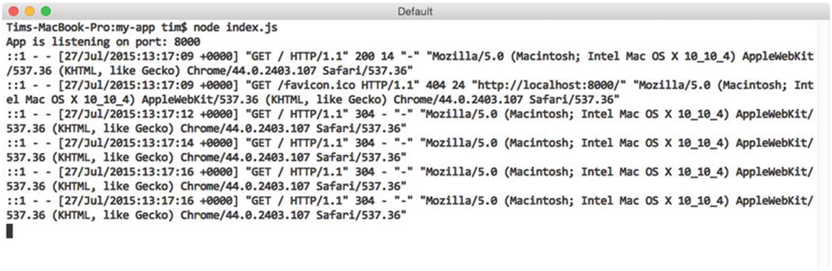Click the port number 8000 in listening message
This screenshot has width=832, height=271.
tap(187, 41)
